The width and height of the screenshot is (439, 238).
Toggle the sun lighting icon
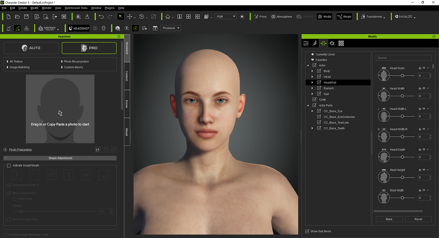click(x=242, y=16)
